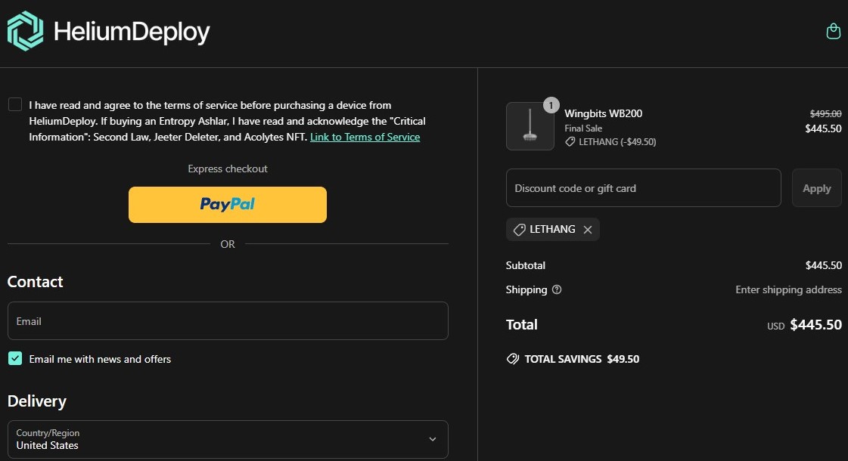
Task: Click the HeliumDeploy brand name text
Action: [x=132, y=32]
